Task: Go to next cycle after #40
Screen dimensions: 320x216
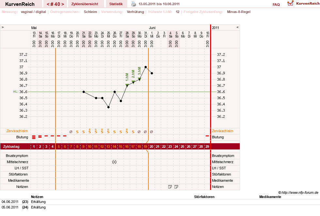Action: click(63, 4)
